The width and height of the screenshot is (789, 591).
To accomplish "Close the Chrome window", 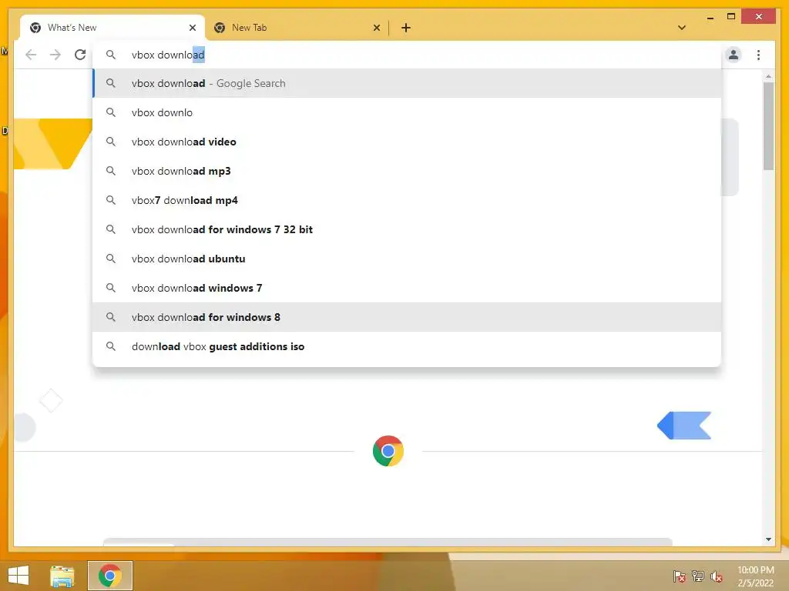I will pos(759,17).
